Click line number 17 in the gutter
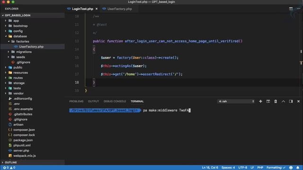 pos(77,74)
